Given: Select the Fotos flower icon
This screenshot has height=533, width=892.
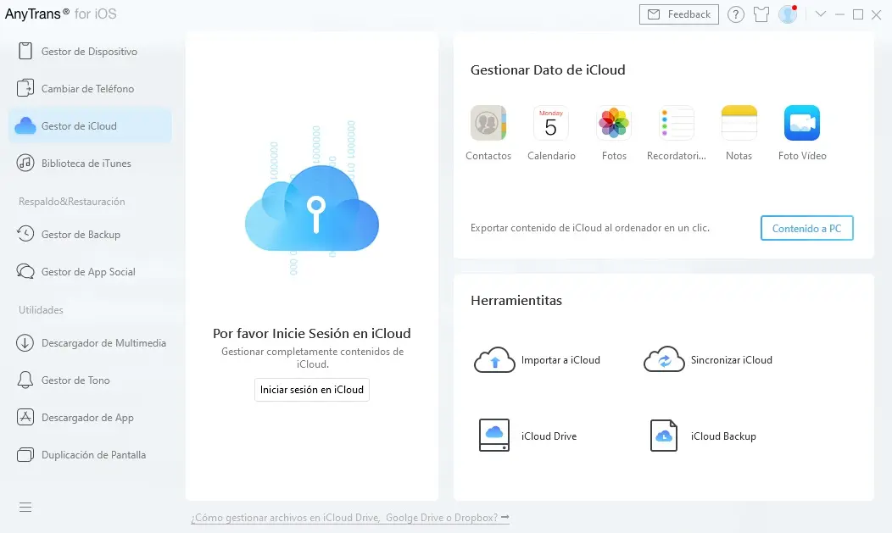Looking at the screenshot, I should point(614,123).
